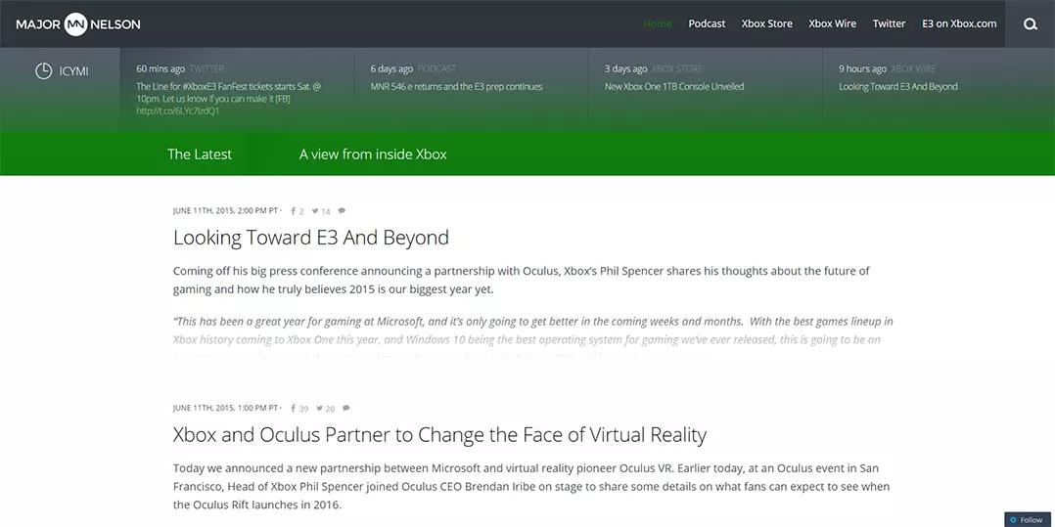Click the 'June 11th, 2015, 2:00 PM PT' date

click(x=225, y=210)
